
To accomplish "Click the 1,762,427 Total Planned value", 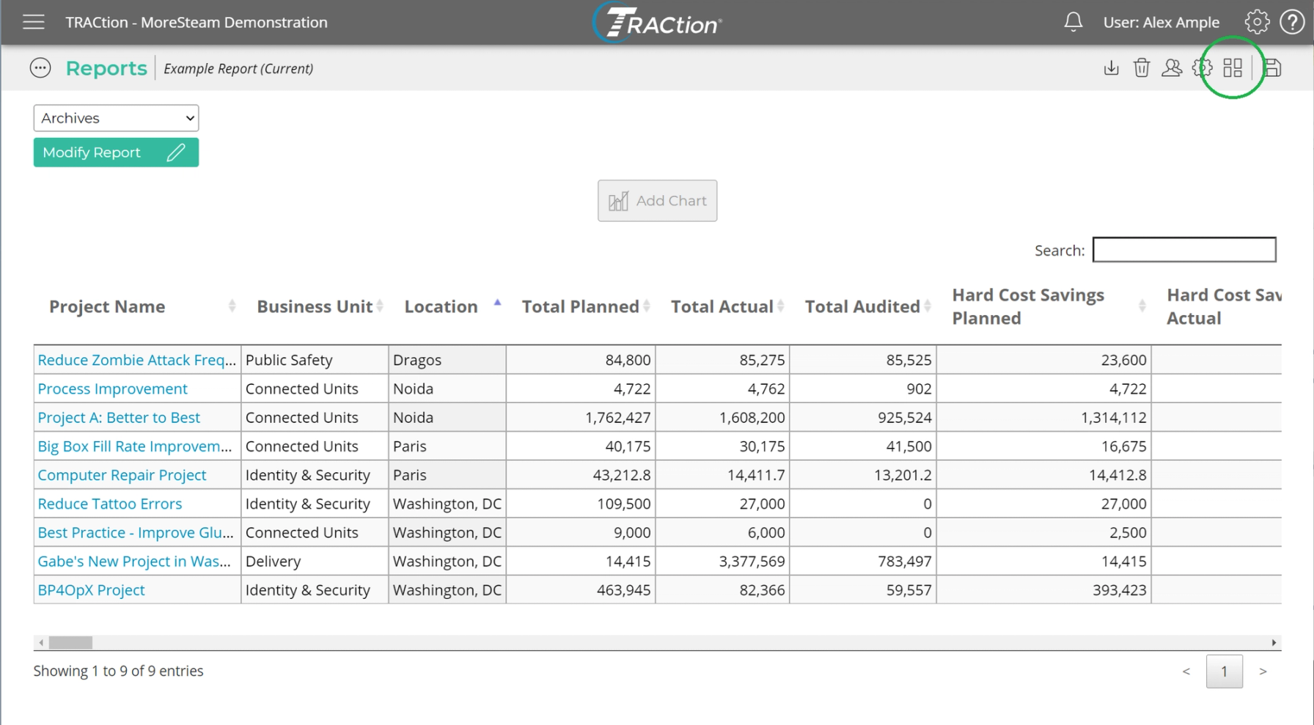I will tap(617, 417).
